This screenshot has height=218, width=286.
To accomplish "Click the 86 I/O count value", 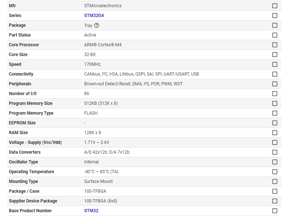I will (x=87, y=94).
